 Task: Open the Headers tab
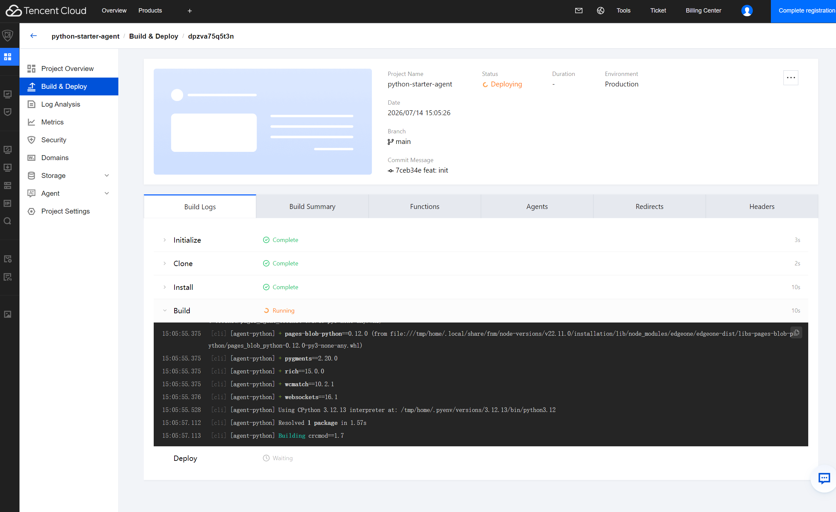[x=762, y=206]
